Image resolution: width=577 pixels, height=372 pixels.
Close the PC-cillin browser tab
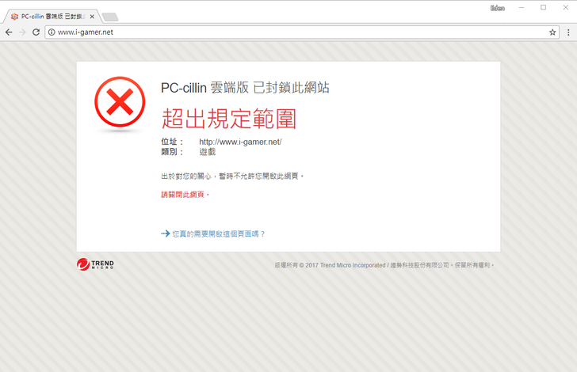click(92, 17)
